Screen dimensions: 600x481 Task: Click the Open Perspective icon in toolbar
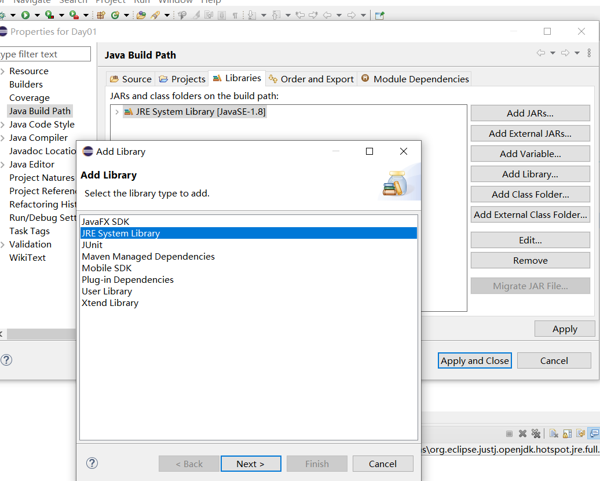click(x=379, y=15)
